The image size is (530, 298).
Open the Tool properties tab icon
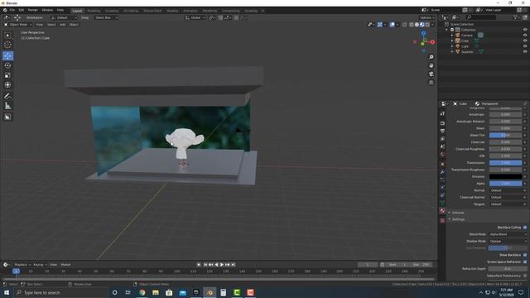pyautogui.click(x=442, y=114)
